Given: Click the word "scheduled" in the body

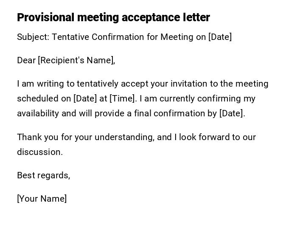Looking at the screenshot, I should point(38,98).
